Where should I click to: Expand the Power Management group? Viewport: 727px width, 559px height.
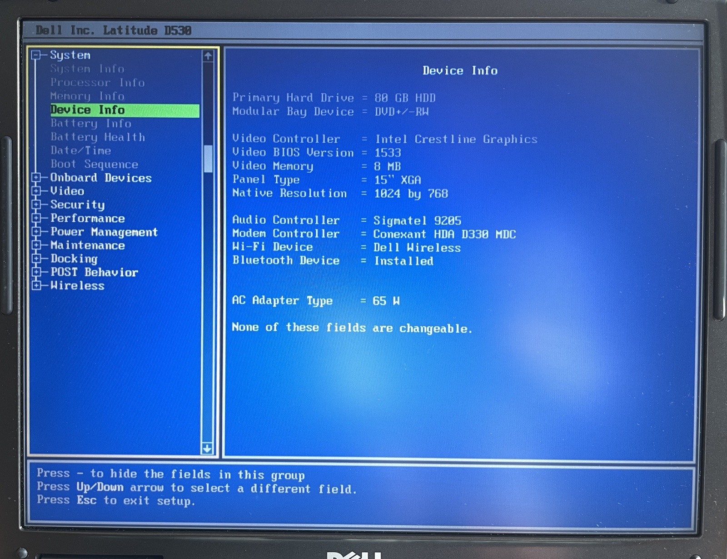click(x=36, y=232)
